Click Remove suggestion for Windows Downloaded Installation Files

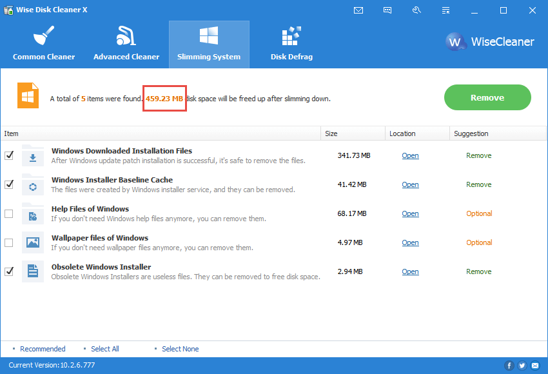click(479, 155)
